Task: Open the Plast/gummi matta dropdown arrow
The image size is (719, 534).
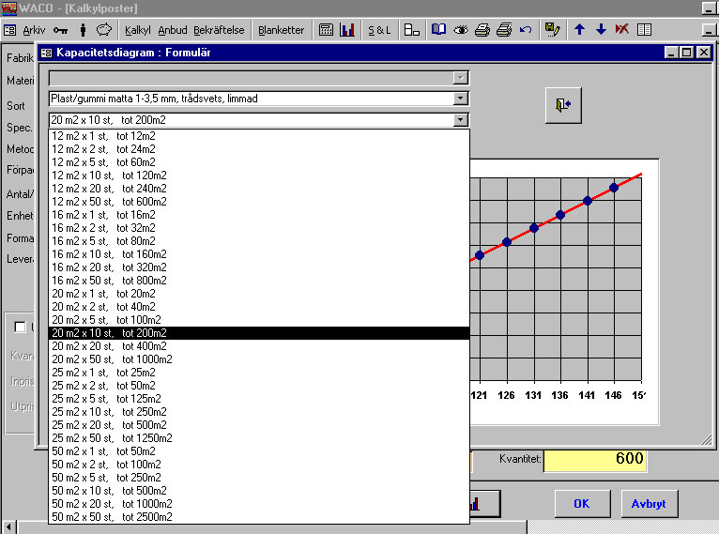Action: pos(460,99)
